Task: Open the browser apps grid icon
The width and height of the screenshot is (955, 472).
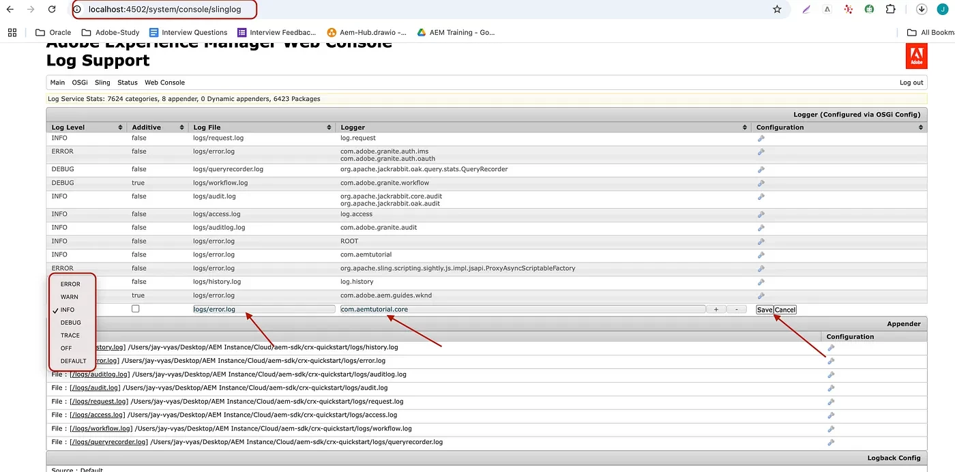Action: (12, 32)
